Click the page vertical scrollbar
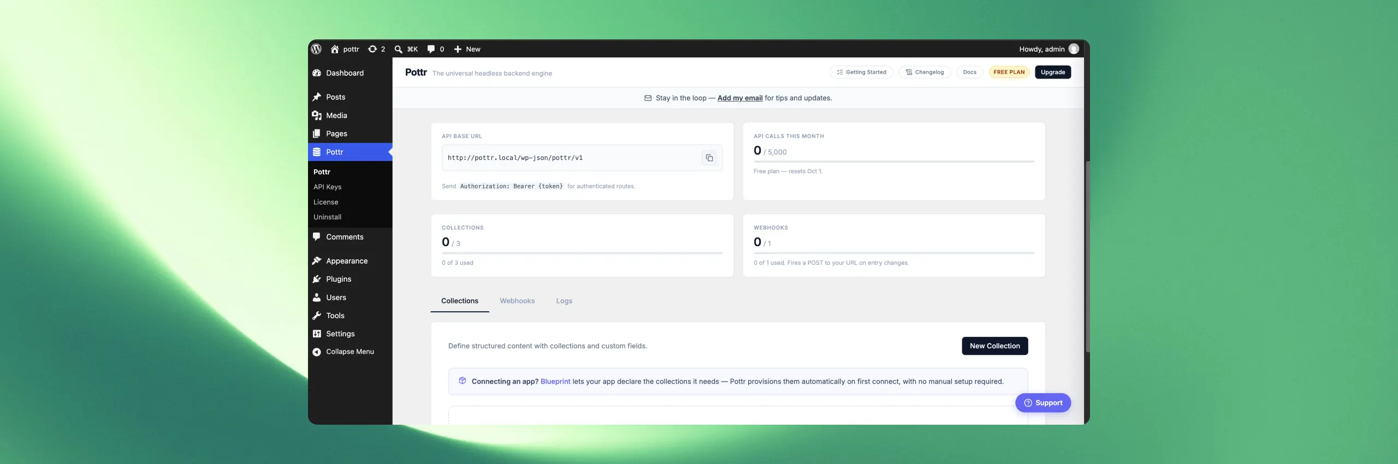 [1087, 257]
